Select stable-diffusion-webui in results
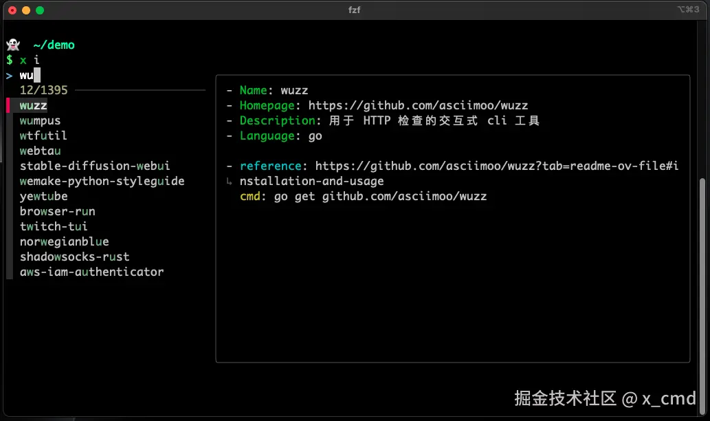710x421 pixels. [x=95, y=166]
